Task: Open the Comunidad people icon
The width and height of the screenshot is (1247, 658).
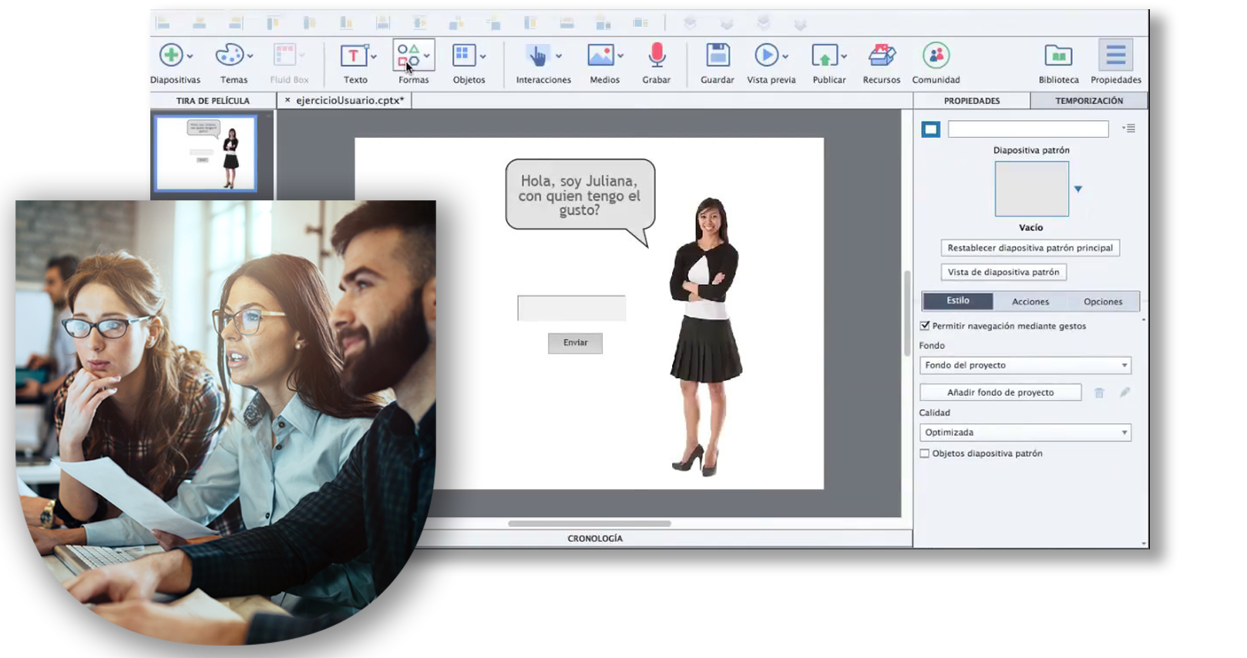Action: (x=936, y=55)
